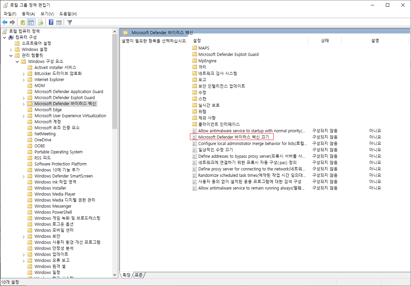Click the 컴퓨터 구성 computer icon

click(x=11, y=37)
